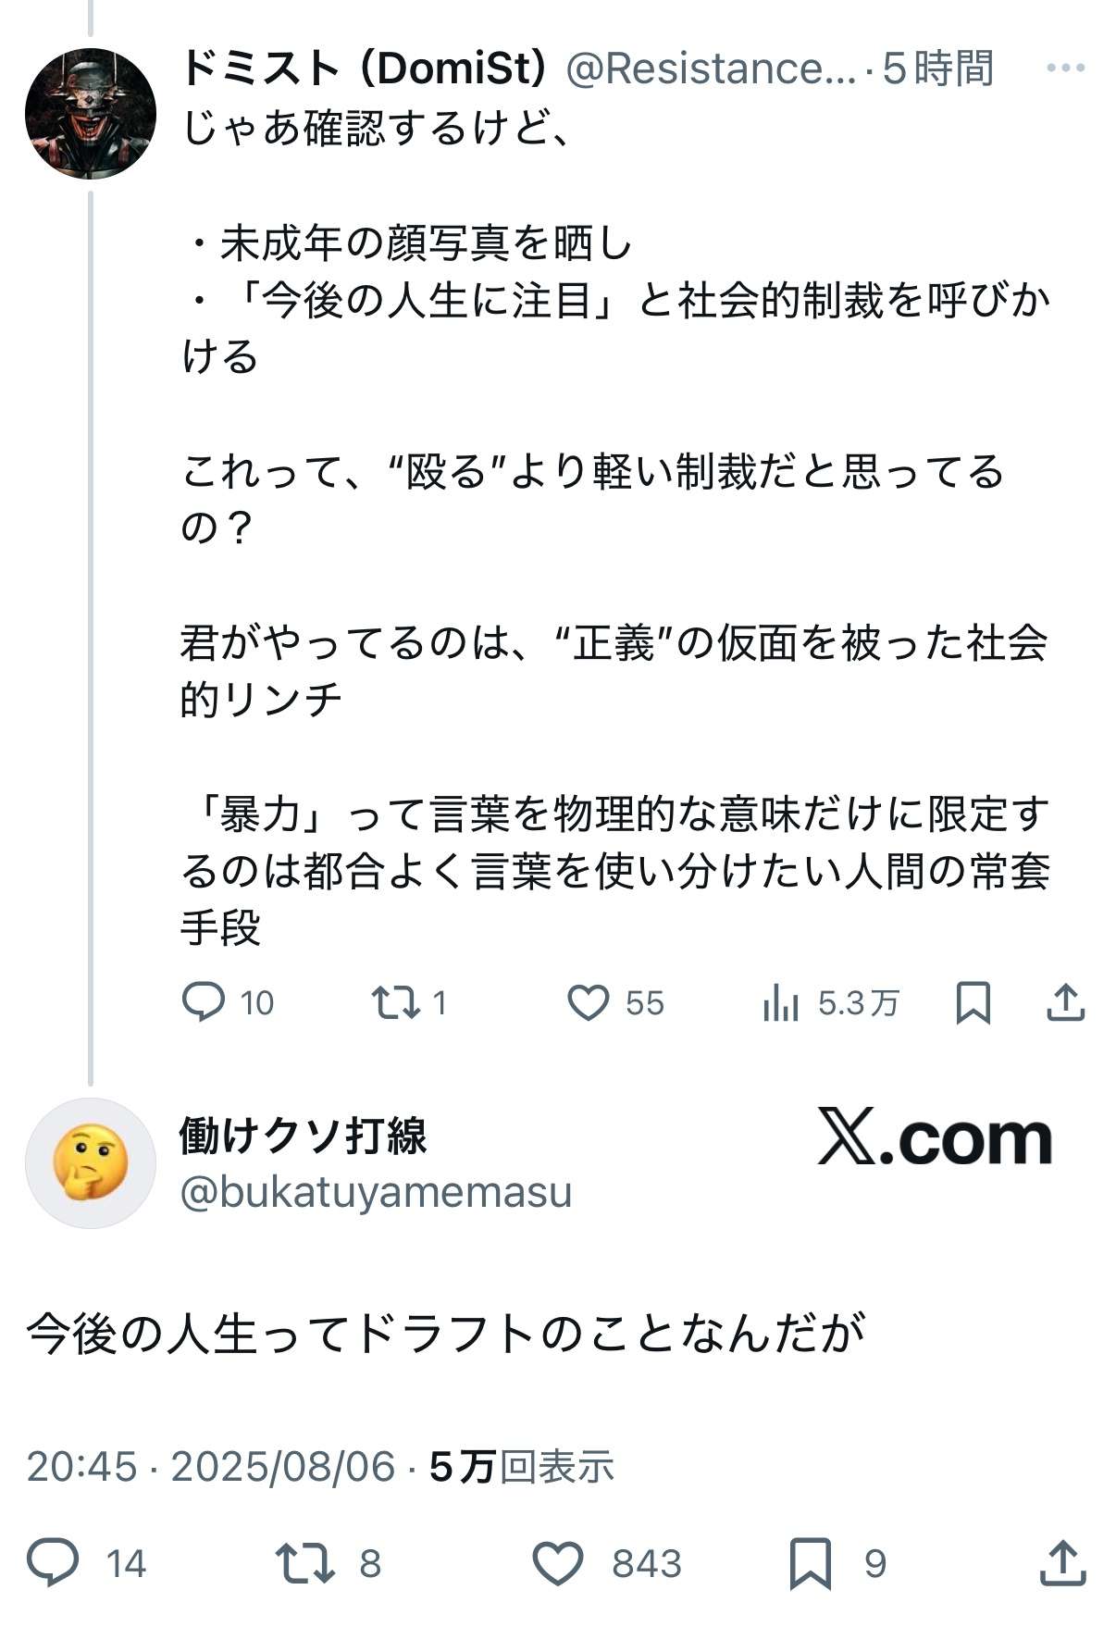Like the main post with 843 likes
This screenshot has height=1627, width=1116.
click(x=559, y=1563)
